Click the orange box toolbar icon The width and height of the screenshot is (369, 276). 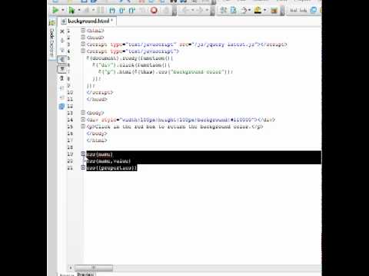(274, 10)
